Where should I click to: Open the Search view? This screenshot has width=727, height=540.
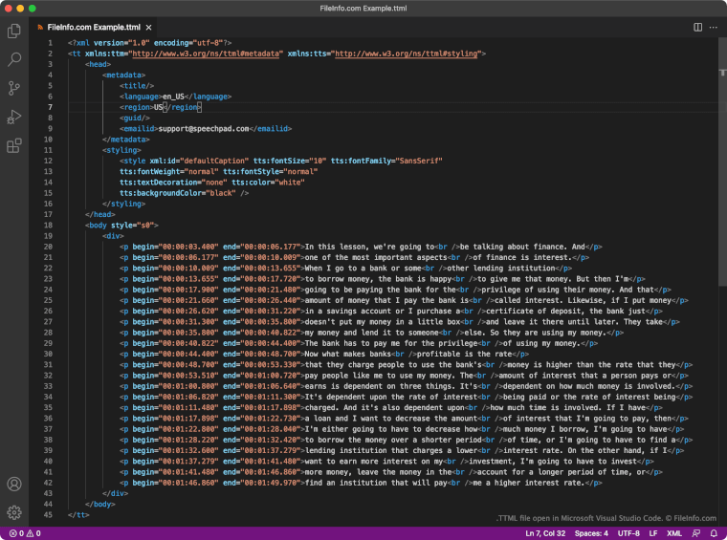[x=14, y=59]
